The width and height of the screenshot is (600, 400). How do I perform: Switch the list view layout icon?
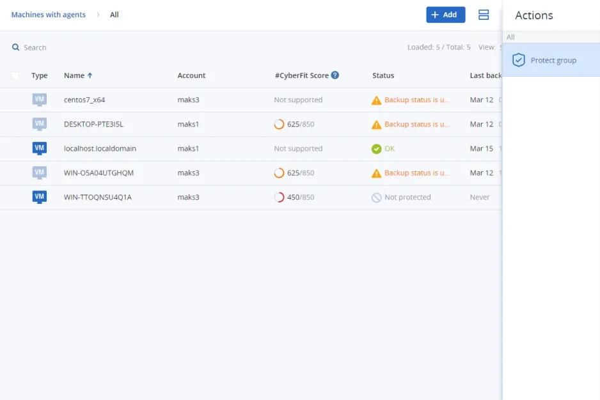coord(484,15)
